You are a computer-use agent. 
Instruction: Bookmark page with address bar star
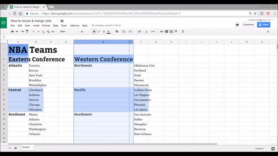point(255,13)
